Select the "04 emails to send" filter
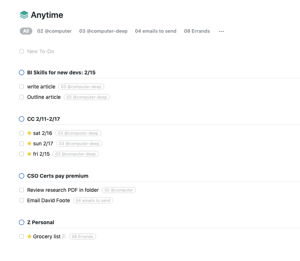 click(x=155, y=31)
